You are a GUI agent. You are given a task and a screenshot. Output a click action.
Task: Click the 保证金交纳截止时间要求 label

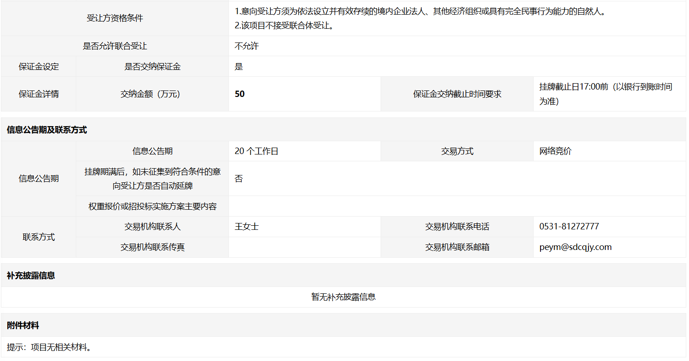pos(457,94)
